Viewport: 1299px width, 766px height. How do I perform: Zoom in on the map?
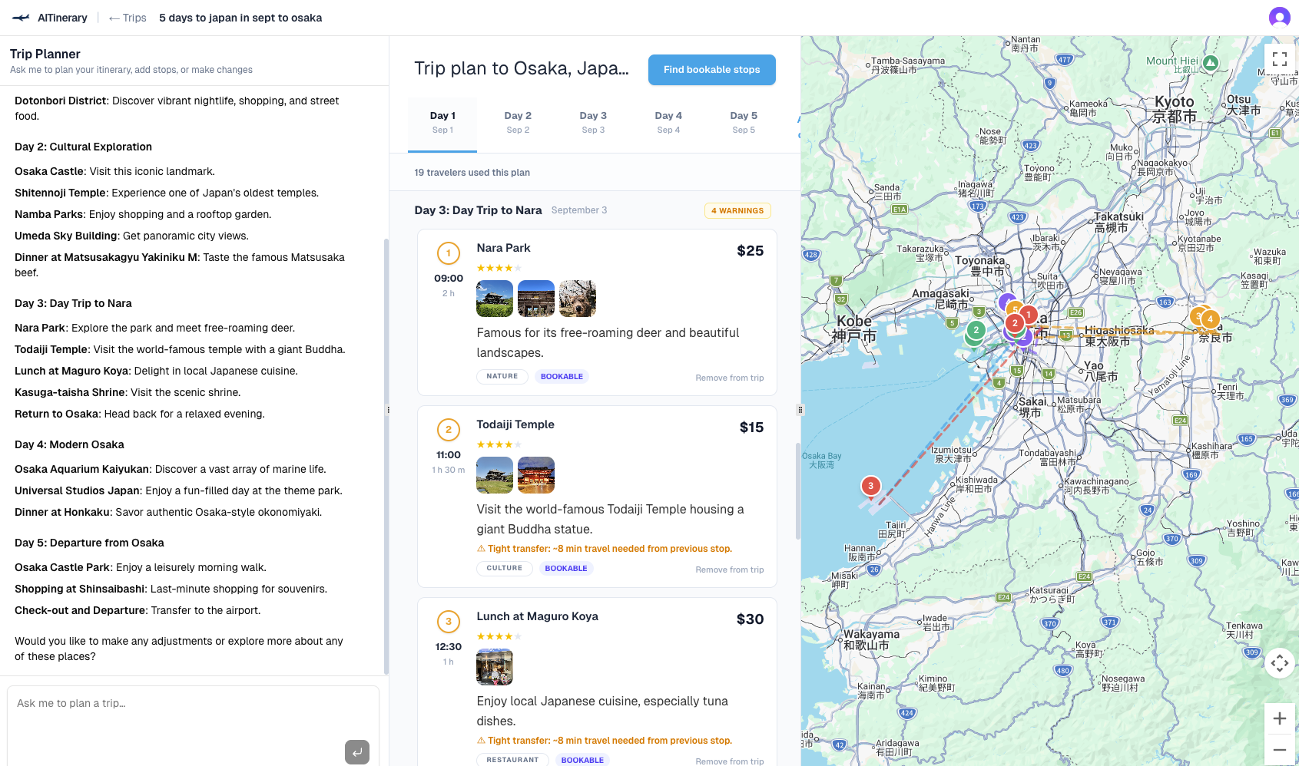1279,718
